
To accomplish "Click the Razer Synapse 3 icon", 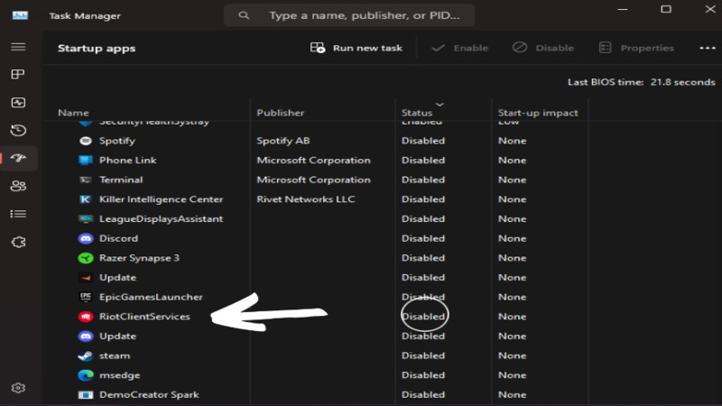I will pos(86,258).
